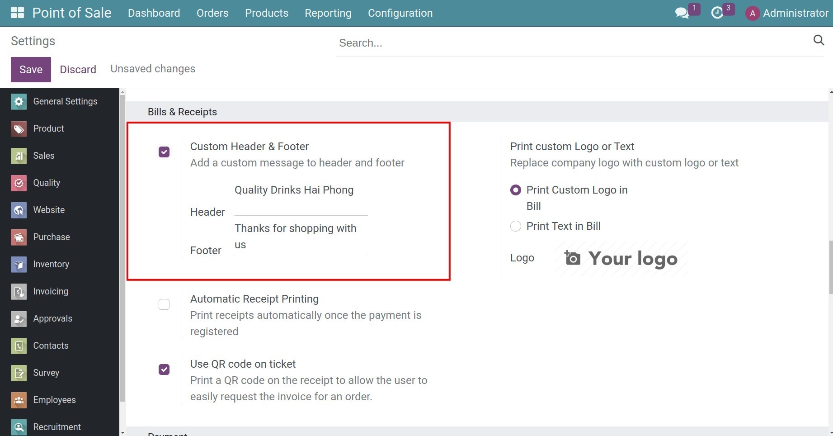Screen dimensions: 833x436
Task: Click the search magnifier icon
Action: pos(819,40)
